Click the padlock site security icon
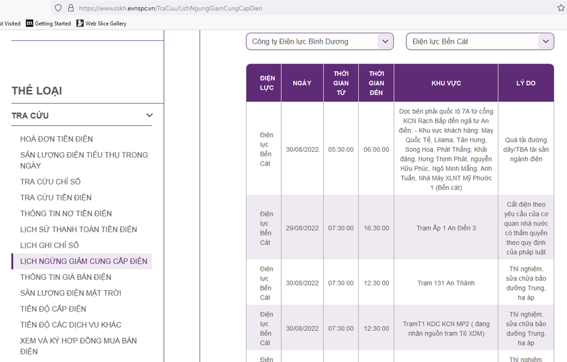567x362 pixels. coord(71,8)
